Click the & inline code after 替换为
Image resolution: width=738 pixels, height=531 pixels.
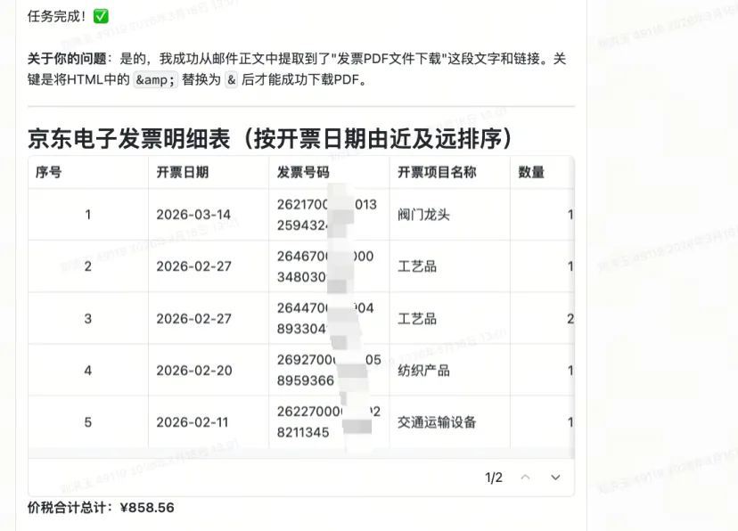tap(231, 80)
